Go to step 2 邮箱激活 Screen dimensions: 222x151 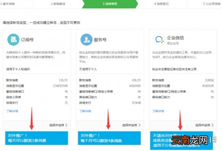(58, 4)
